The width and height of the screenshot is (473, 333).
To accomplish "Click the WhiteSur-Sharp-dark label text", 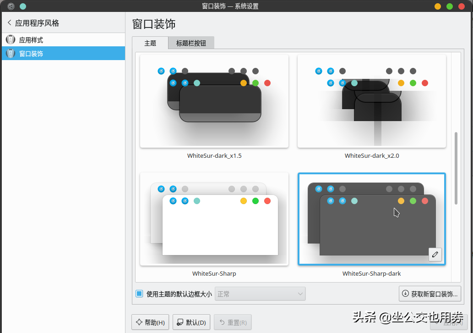I will coord(372,273).
